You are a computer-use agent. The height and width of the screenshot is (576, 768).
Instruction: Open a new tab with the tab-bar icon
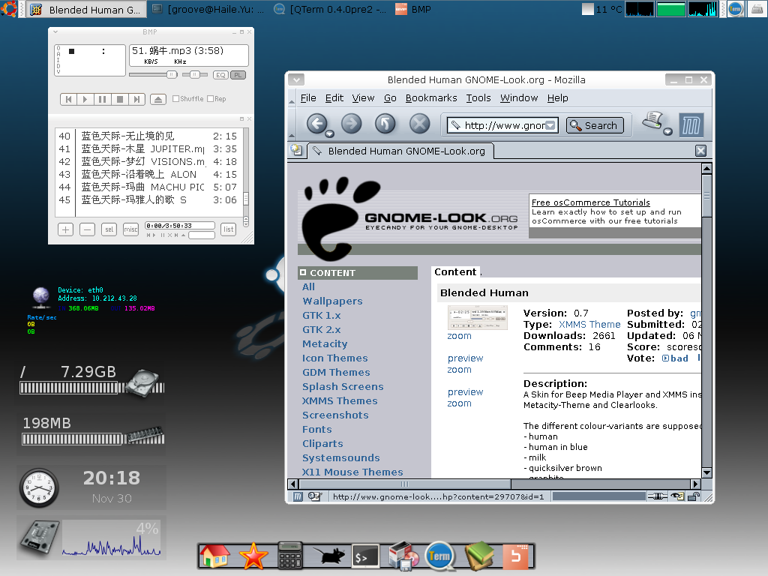tap(296, 150)
